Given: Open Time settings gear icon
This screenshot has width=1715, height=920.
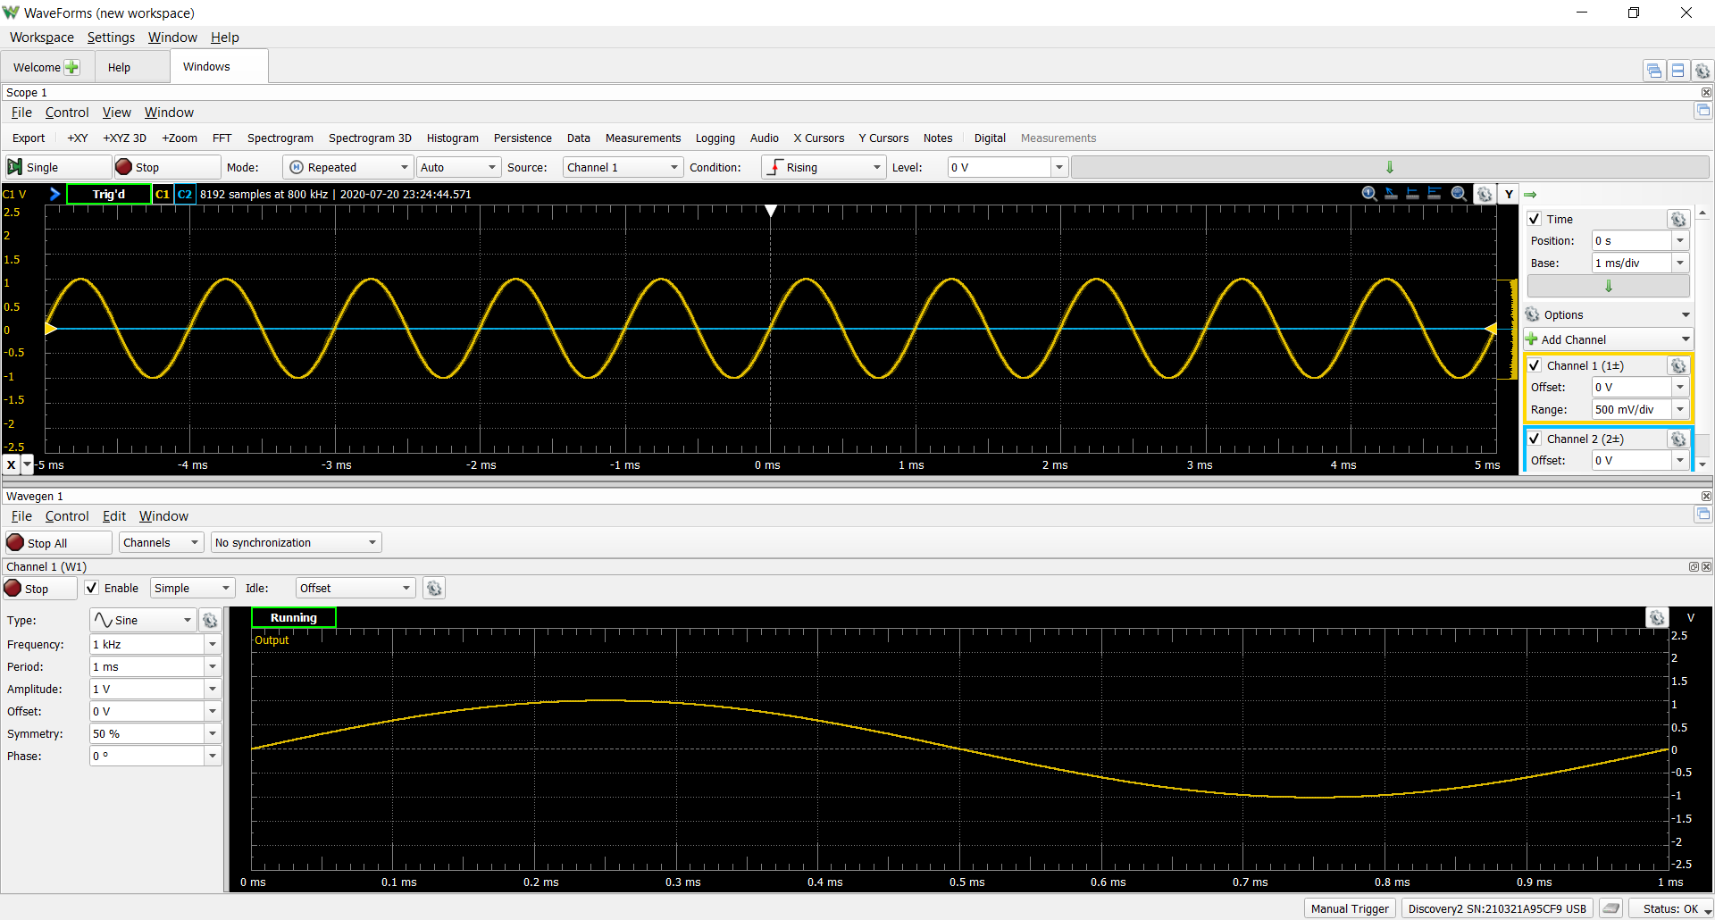Looking at the screenshot, I should (1678, 219).
